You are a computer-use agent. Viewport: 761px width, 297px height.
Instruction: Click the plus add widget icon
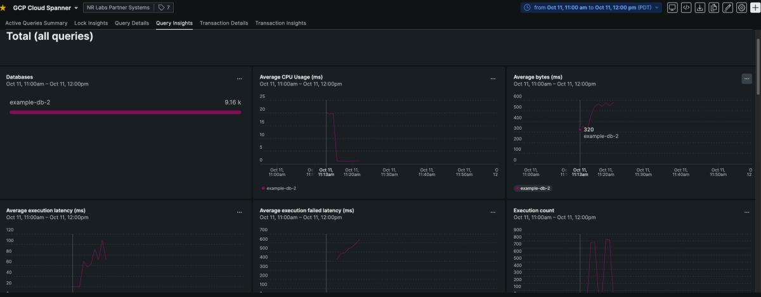tap(754, 8)
